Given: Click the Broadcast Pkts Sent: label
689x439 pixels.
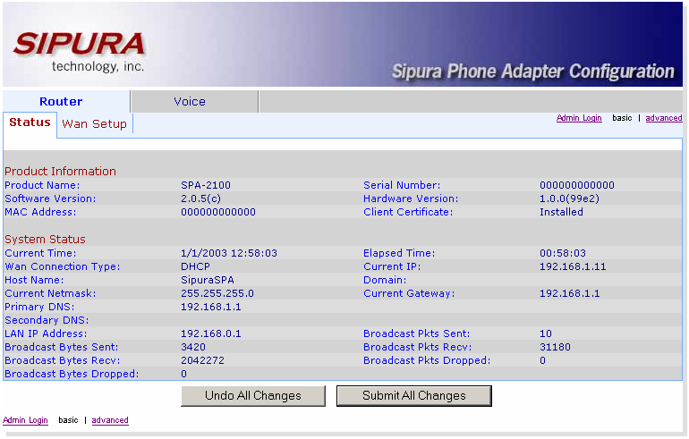Looking at the screenshot, I should click(417, 333).
